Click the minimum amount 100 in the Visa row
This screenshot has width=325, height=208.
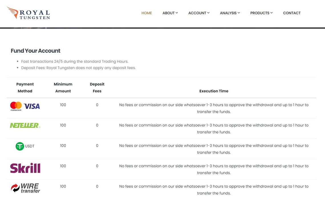(x=63, y=105)
